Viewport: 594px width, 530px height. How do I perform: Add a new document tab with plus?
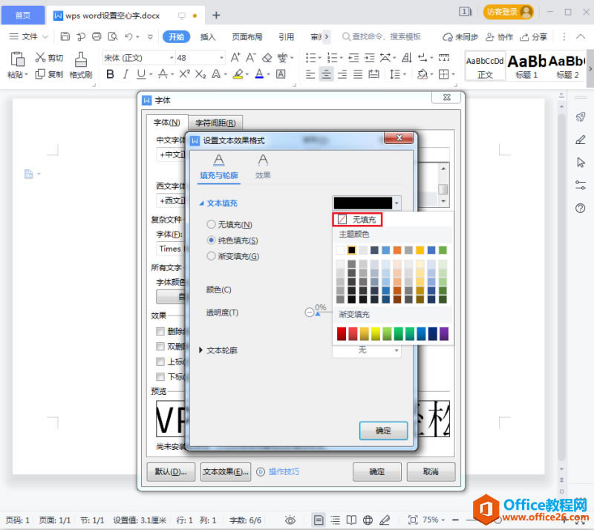216,15
